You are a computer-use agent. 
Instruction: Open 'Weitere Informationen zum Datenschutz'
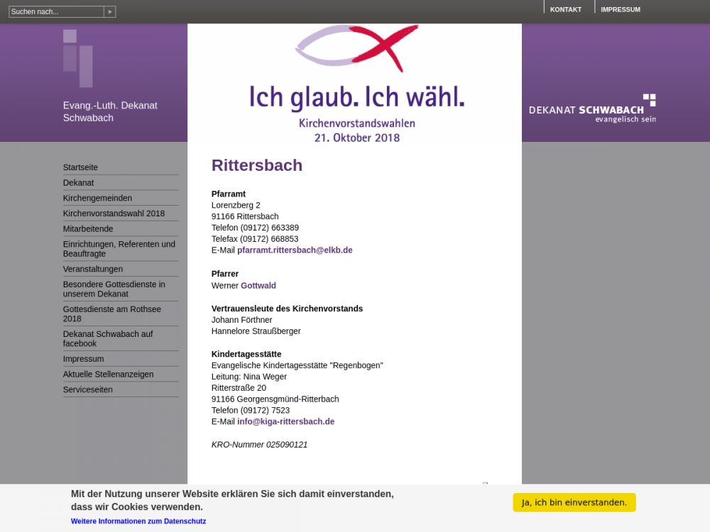(x=138, y=521)
